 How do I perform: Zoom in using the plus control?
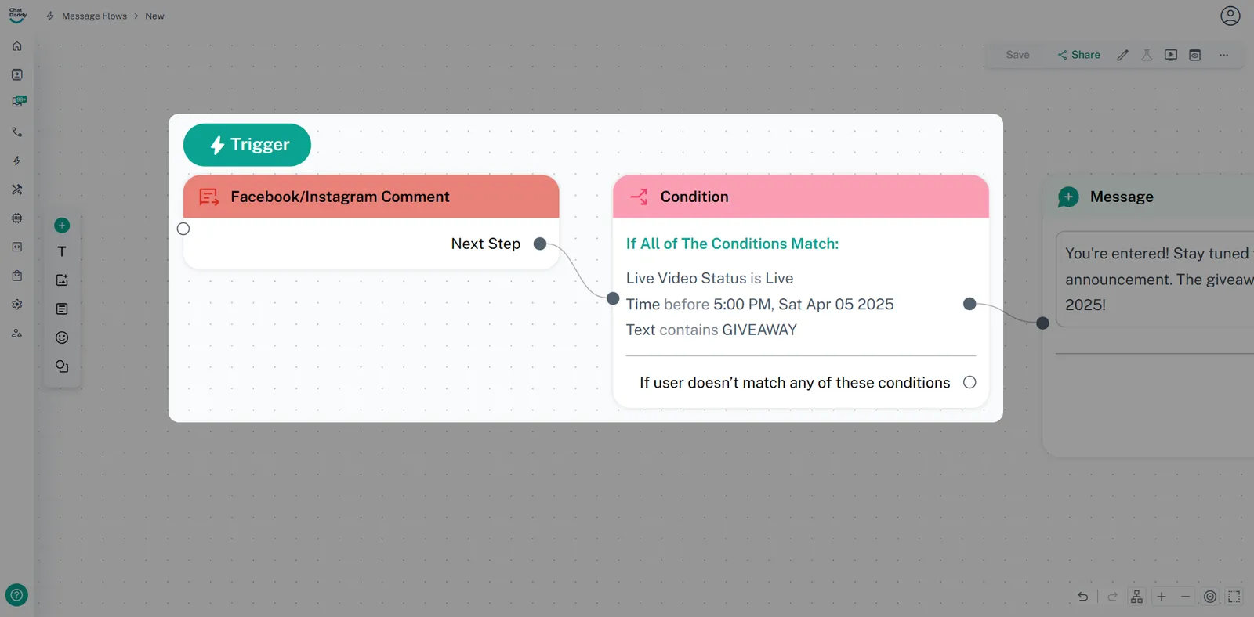[x=1162, y=597]
